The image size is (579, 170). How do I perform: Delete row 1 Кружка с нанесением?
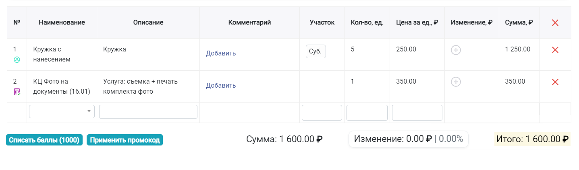tap(555, 50)
